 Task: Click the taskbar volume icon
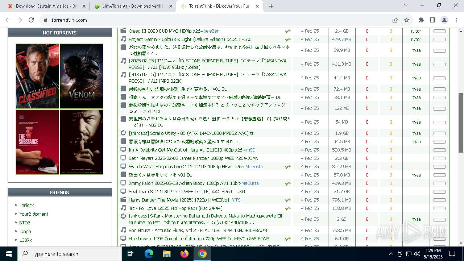click(417, 254)
